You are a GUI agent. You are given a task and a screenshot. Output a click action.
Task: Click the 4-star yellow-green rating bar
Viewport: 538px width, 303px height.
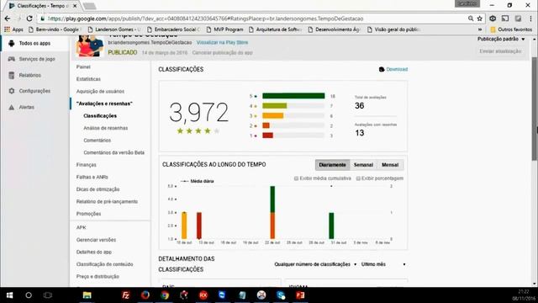pos(275,106)
